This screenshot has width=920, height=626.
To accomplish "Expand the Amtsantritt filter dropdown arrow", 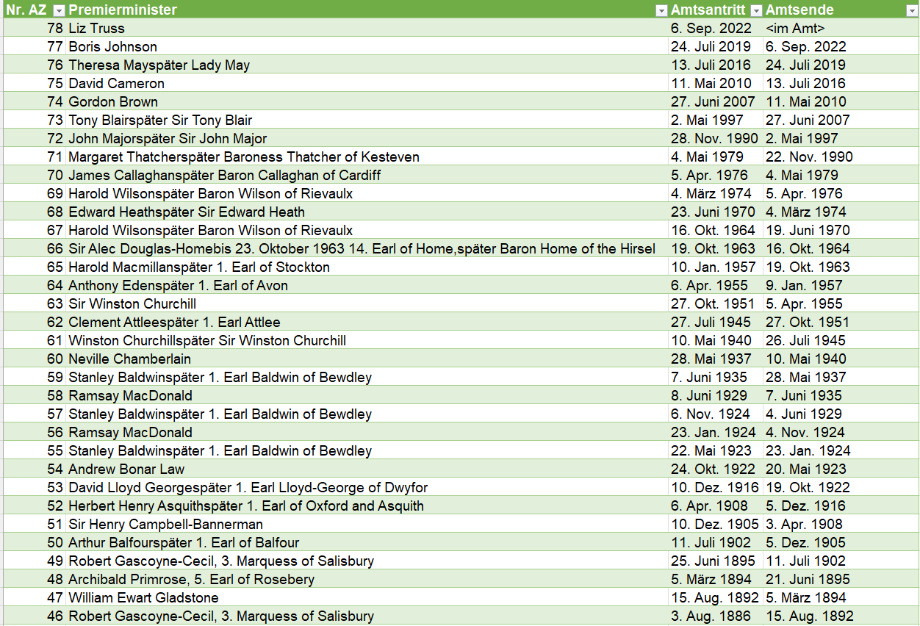I will click(x=755, y=10).
